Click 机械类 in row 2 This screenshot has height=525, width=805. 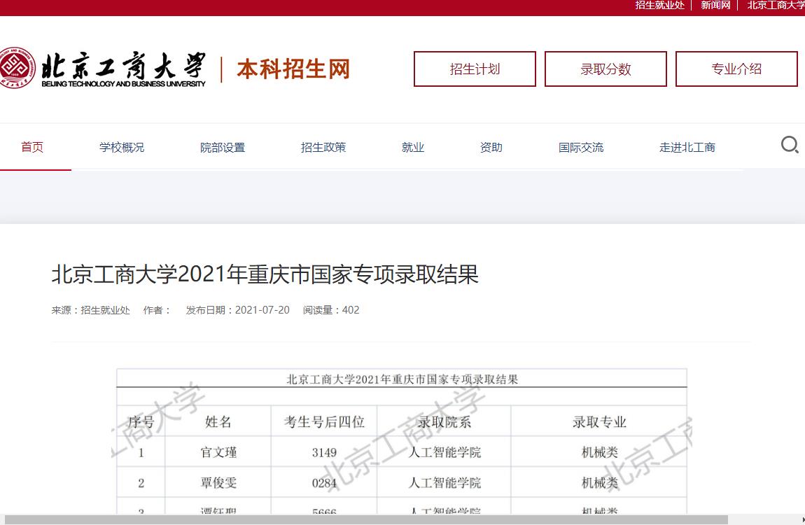tap(600, 483)
